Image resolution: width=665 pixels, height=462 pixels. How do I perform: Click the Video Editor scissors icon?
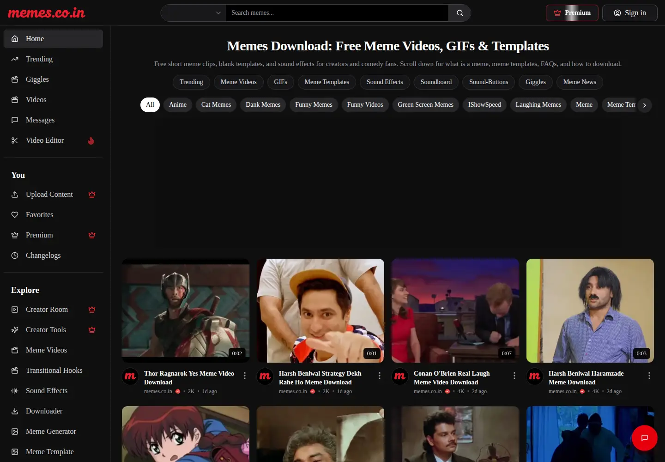(x=15, y=140)
